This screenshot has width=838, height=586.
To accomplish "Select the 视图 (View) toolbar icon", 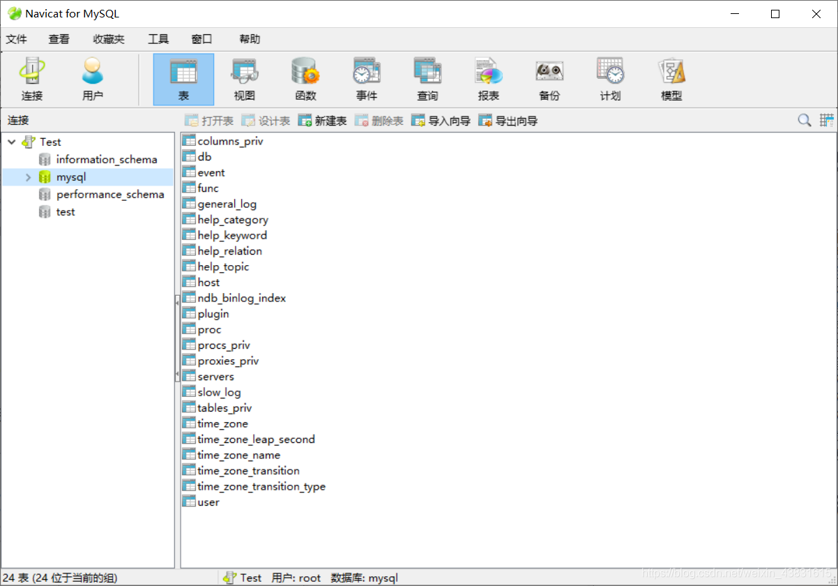I will (x=245, y=80).
